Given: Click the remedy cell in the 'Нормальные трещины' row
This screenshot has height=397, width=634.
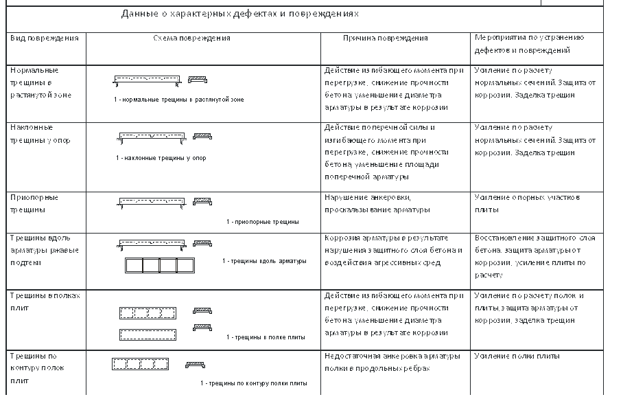Looking at the screenshot, I should (537, 93).
